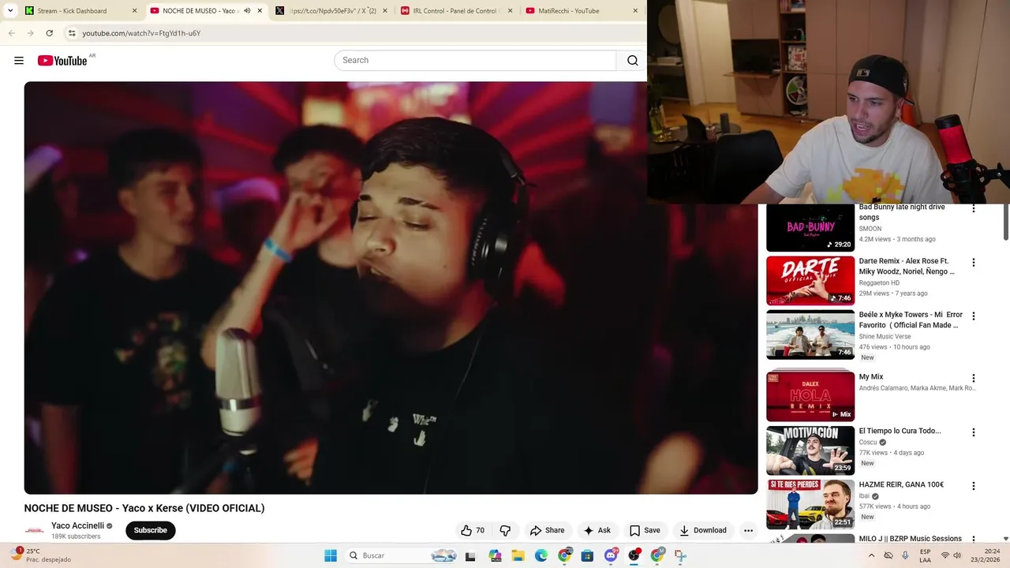Like the video with thumbs up

coord(473,530)
